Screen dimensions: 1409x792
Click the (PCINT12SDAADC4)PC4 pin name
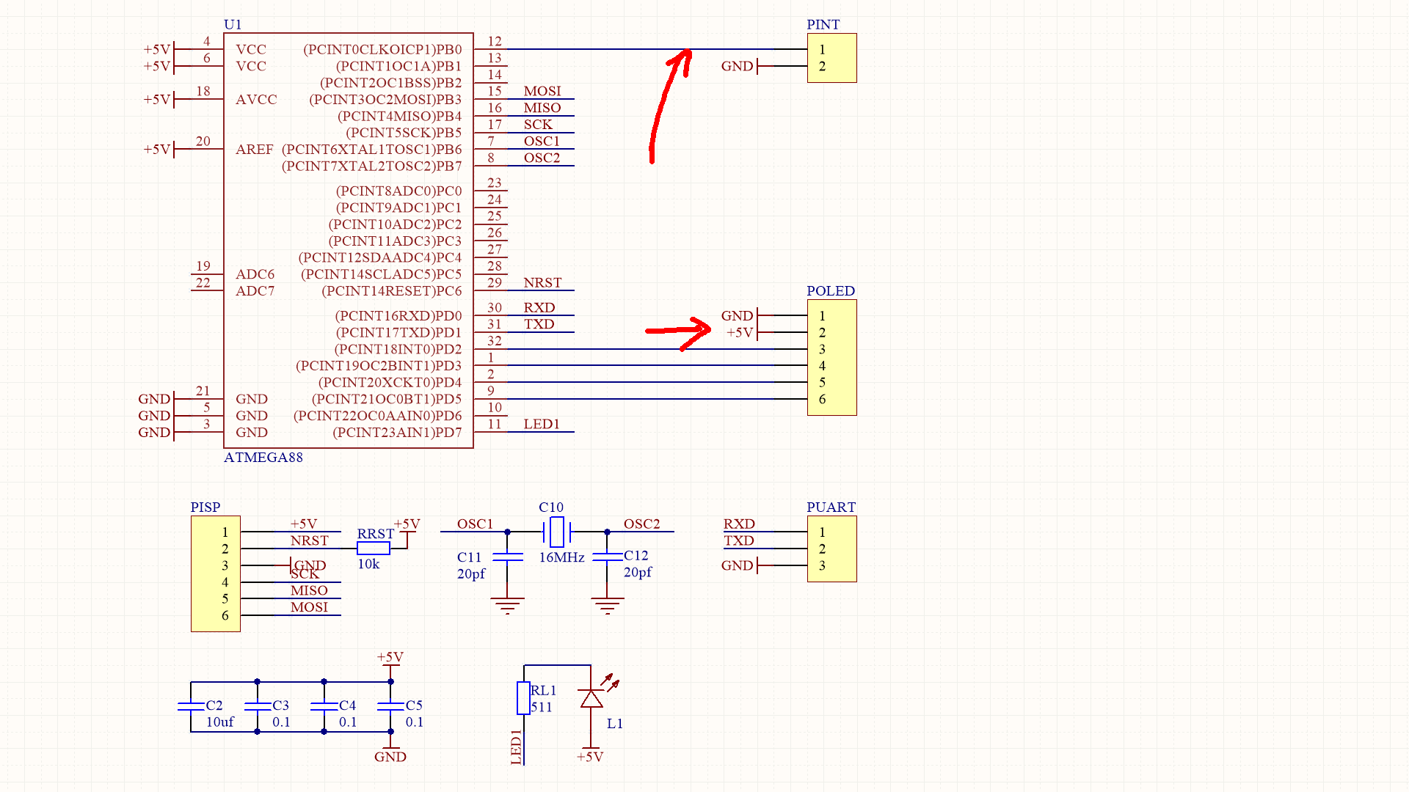[x=380, y=257]
